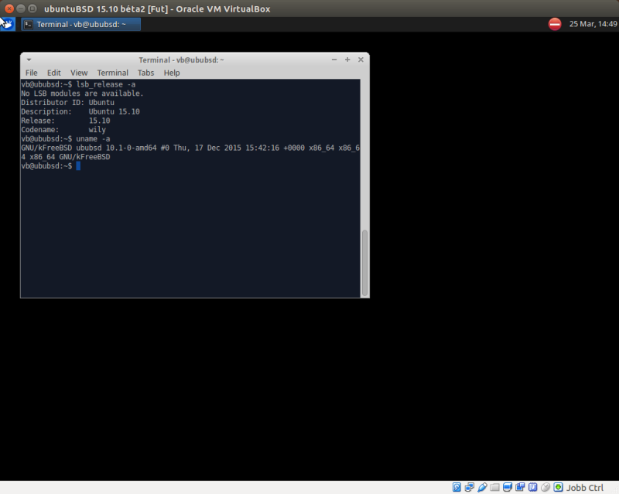Click the terminal vertical scrollbar thumb
The width and height of the screenshot is (619, 494).
click(364, 263)
